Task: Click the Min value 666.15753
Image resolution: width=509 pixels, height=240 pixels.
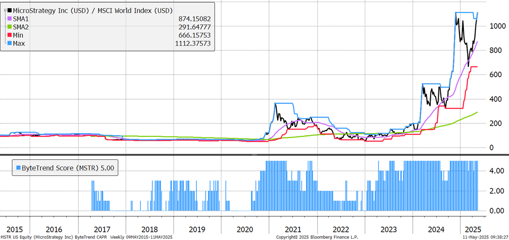Action: [194, 35]
